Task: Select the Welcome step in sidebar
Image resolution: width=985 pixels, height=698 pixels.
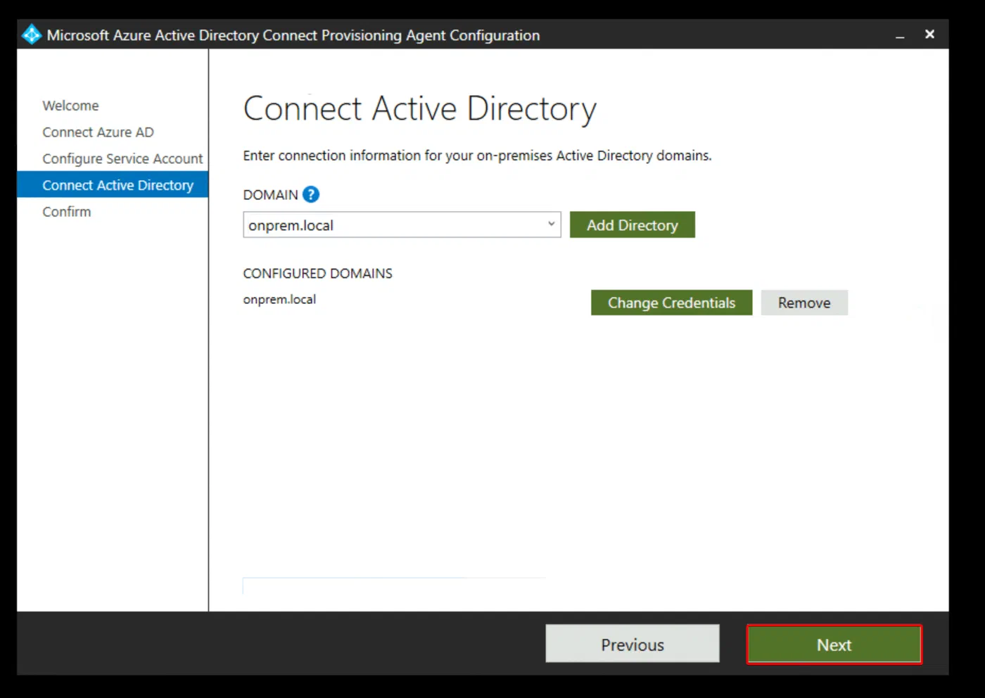Action: (x=70, y=106)
